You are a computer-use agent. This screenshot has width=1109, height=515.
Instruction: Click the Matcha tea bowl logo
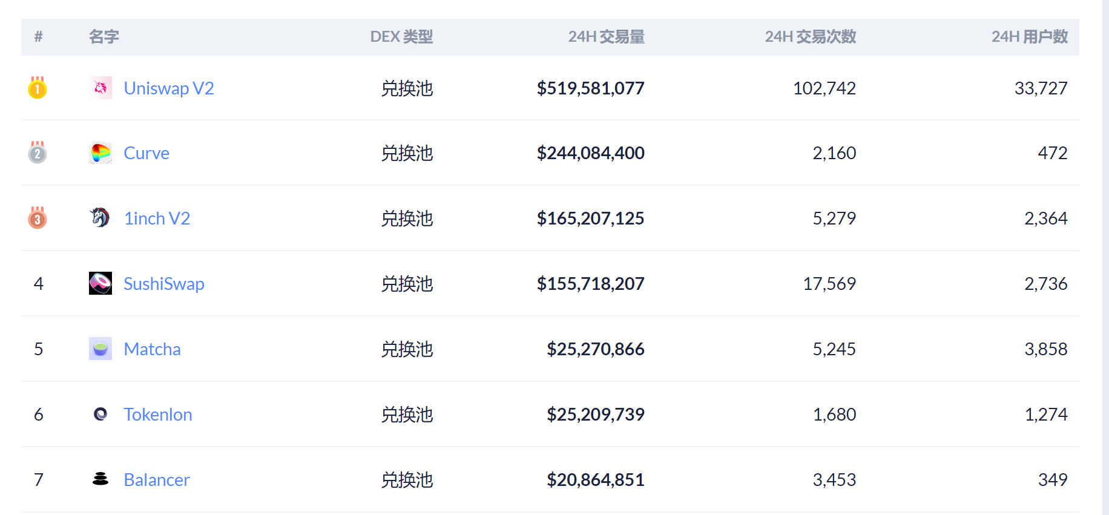tap(100, 349)
